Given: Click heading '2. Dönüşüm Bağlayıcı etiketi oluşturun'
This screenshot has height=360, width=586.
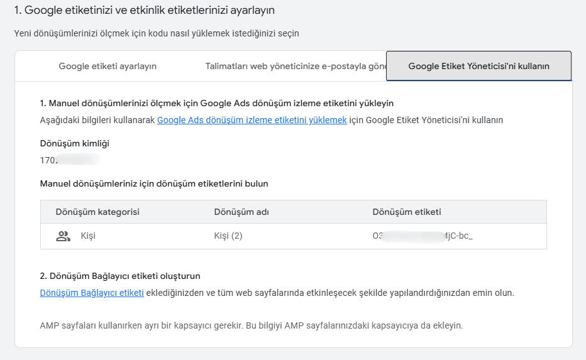Looking at the screenshot, I should 120,276.
